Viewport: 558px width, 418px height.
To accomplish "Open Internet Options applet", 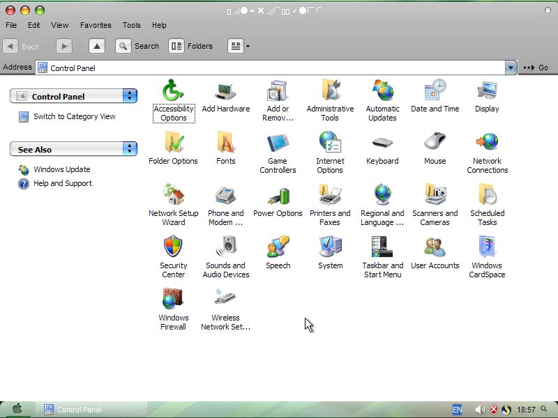I will (x=330, y=153).
